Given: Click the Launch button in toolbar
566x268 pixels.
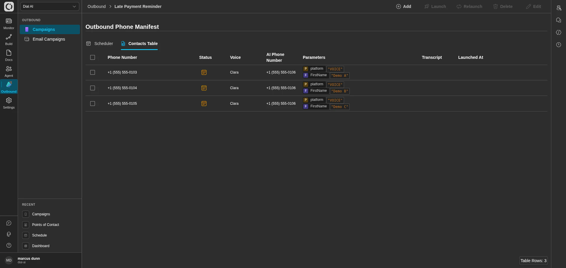Looking at the screenshot, I should point(435,6).
